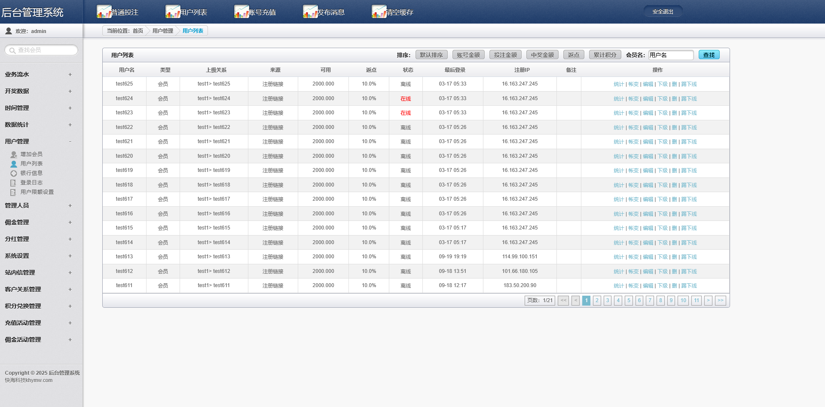Collapse the 用户管理 sidebar section

pyautogui.click(x=70, y=141)
